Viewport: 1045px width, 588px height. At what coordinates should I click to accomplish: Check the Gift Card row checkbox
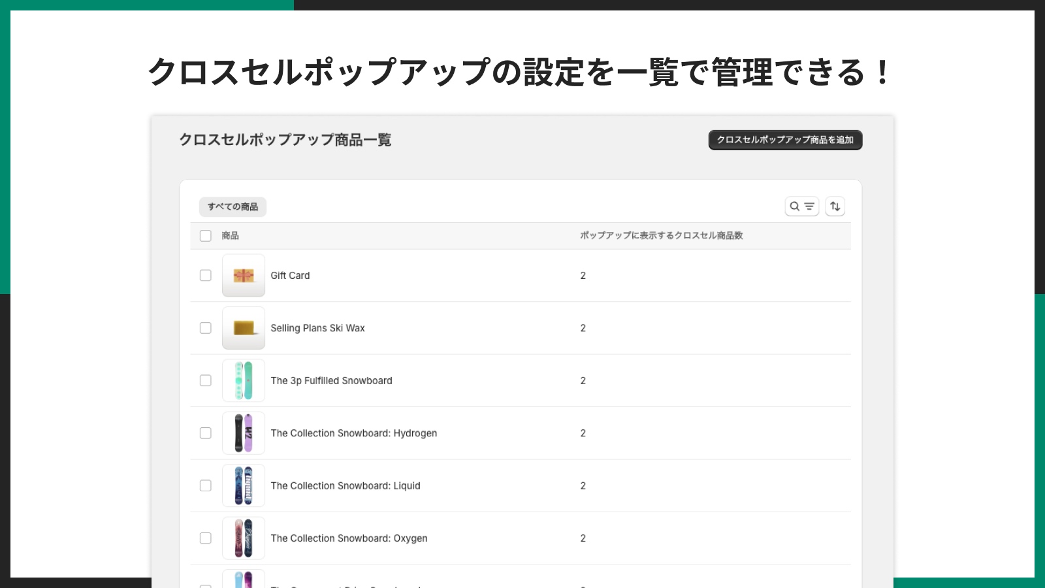[x=206, y=275]
